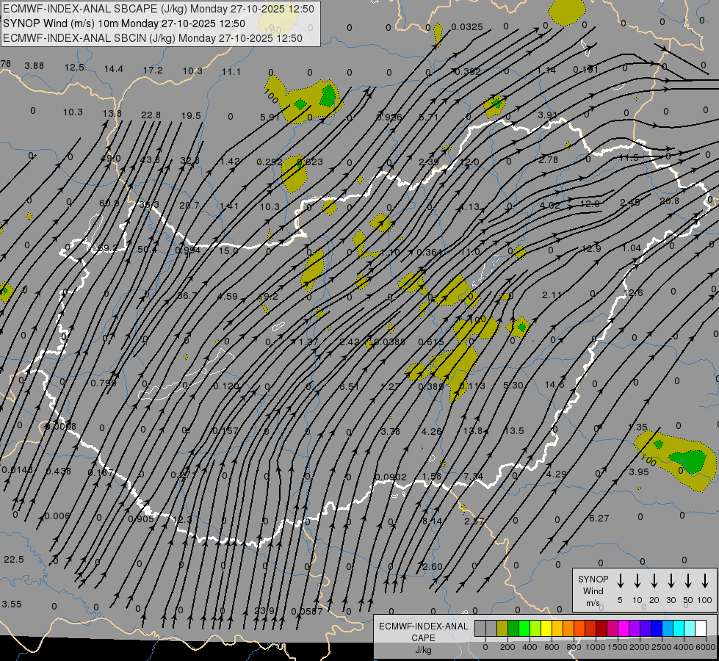719x661 pixels.
Task: Click the grid value 0.392
Action: tap(467, 71)
